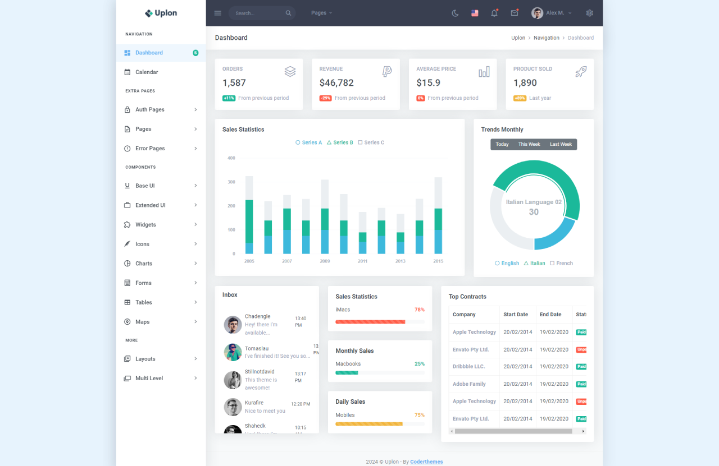Select Last Week in Trends Monthly
Screen dimensions: 719x466
[561, 144]
